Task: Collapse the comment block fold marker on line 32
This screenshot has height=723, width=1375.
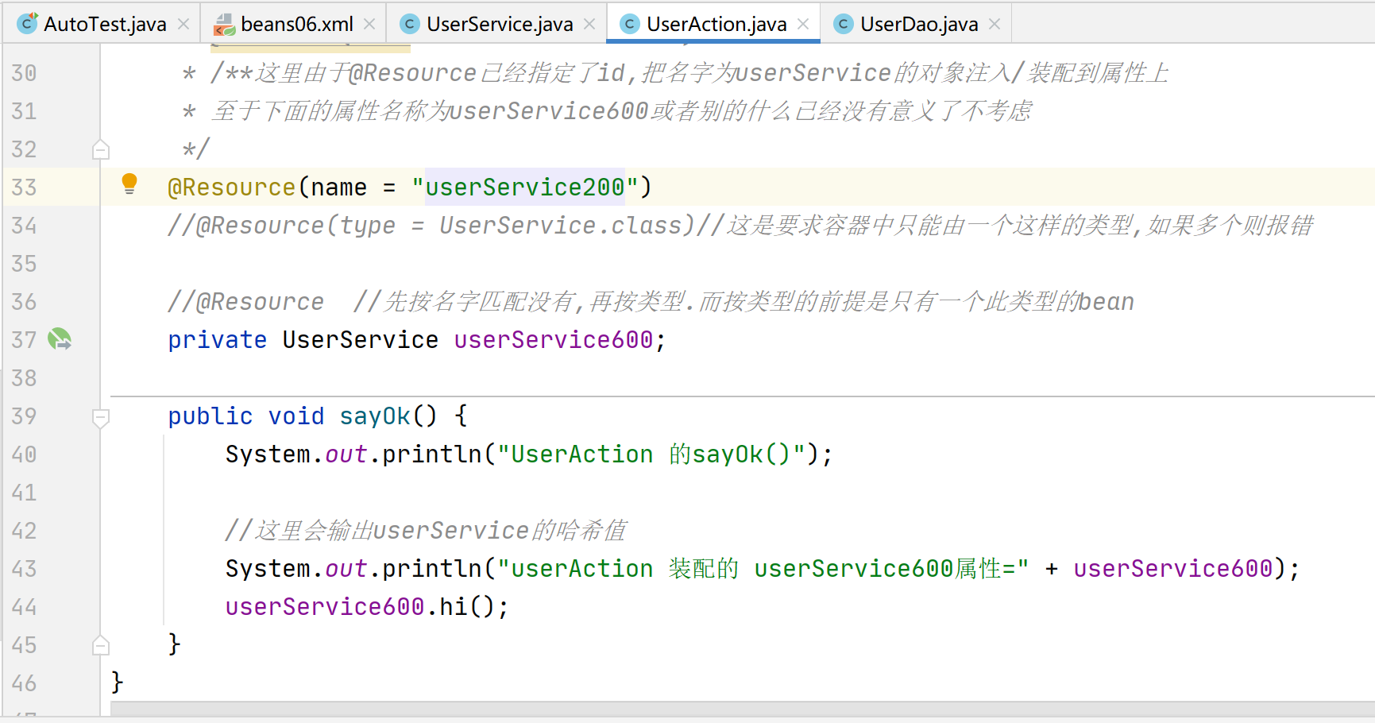Action: pyautogui.click(x=101, y=149)
